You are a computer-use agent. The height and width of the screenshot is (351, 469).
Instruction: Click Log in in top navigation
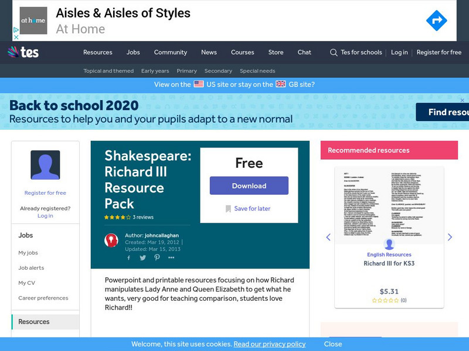click(x=399, y=52)
